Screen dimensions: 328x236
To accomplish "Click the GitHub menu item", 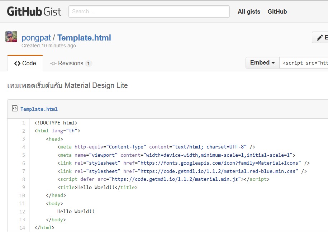I will [x=277, y=11].
